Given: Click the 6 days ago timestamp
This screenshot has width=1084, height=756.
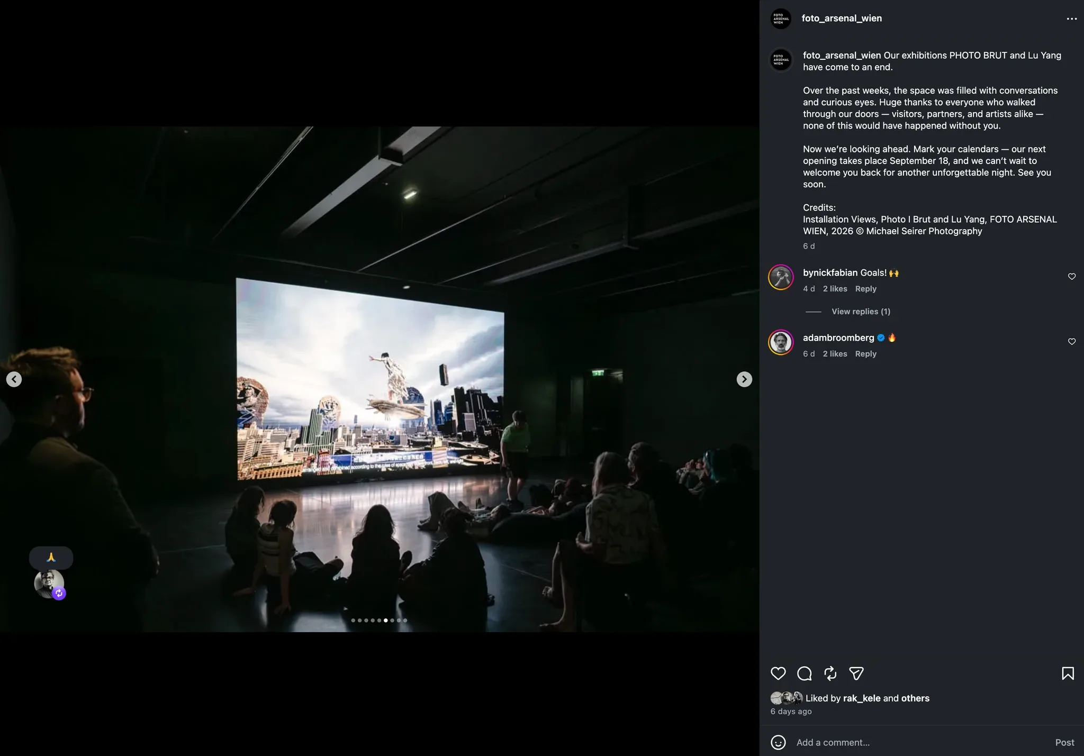Looking at the screenshot, I should (x=791, y=712).
